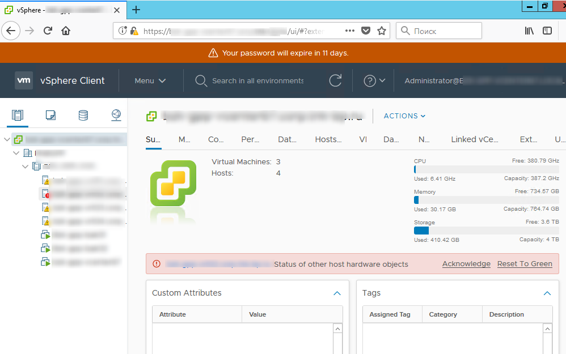Switch to the Summary tab
Screen dimensions: 566x354
click(153, 139)
